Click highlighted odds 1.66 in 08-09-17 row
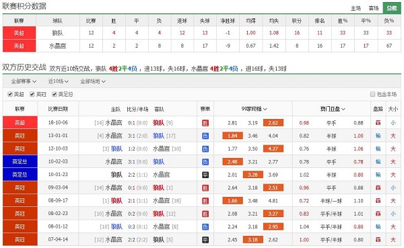 click(x=232, y=201)
